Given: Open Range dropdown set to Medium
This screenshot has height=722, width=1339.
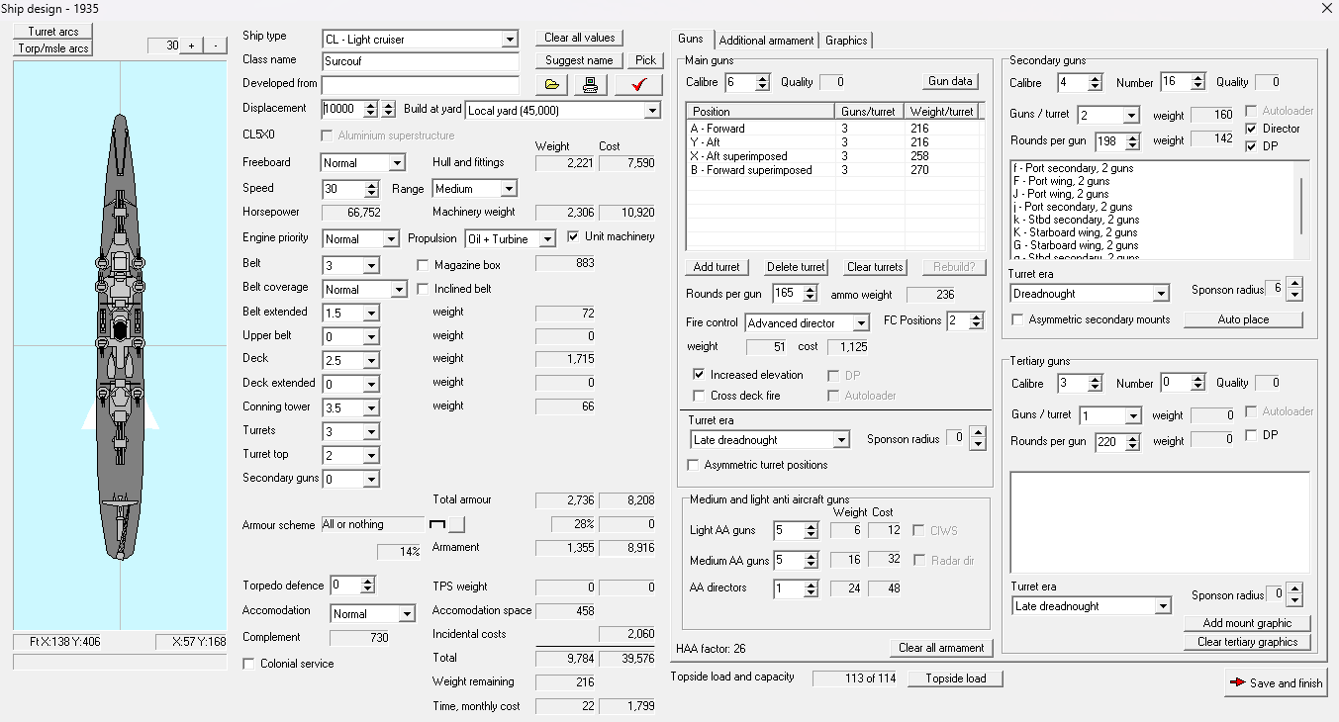Looking at the screenshot, I should pos(508,189).
